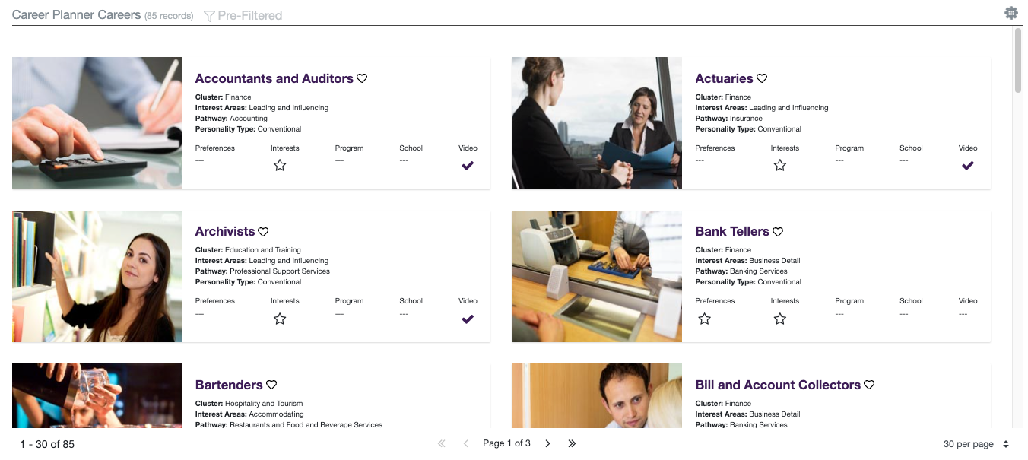Open the Bill and Account Collectors link
The width and height of the screenshot is (1028, 460).
[778, 385]
